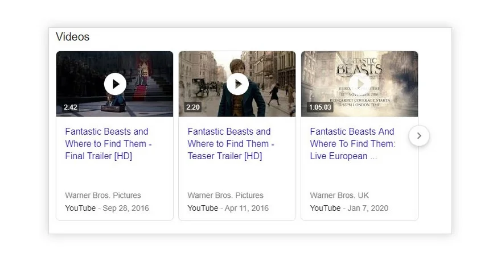501x262 pixels.
Task: Click the 2:42 duration badge
Action: point(71,107)
